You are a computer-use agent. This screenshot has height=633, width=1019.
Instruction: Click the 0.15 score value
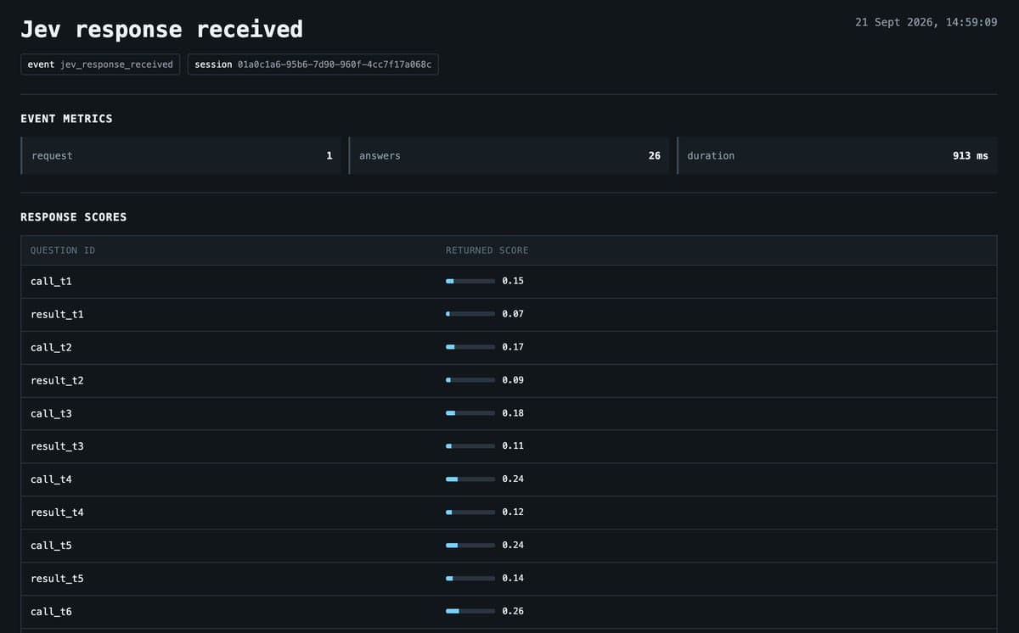coord(513,281)
